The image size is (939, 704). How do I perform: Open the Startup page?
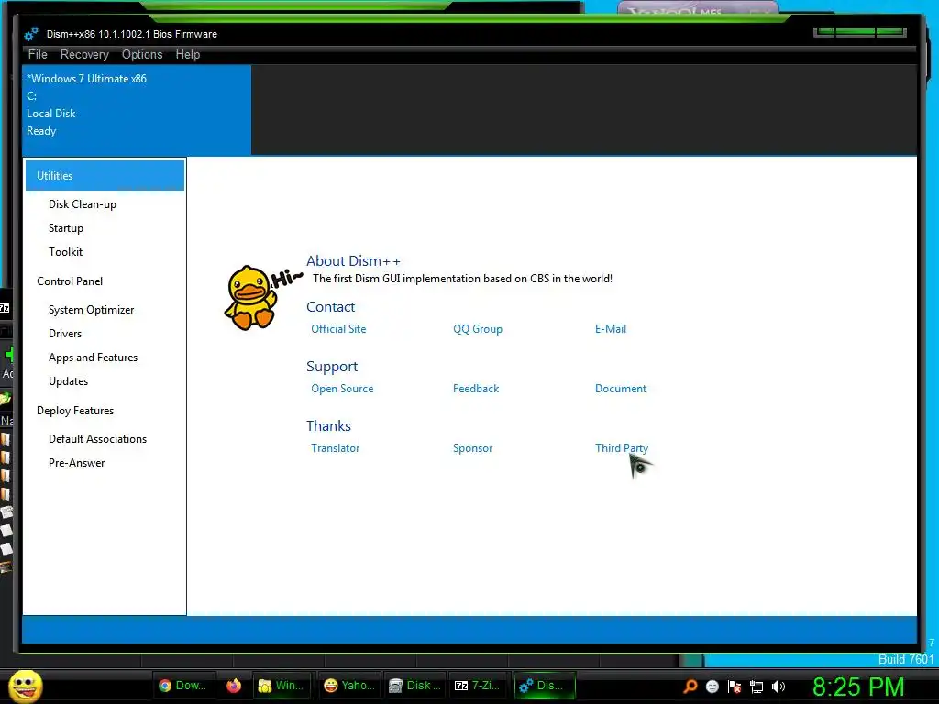66,228
